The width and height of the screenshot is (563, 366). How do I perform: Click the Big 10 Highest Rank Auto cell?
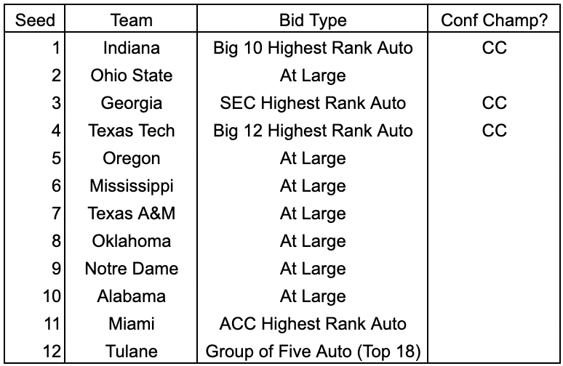point(313,48)
